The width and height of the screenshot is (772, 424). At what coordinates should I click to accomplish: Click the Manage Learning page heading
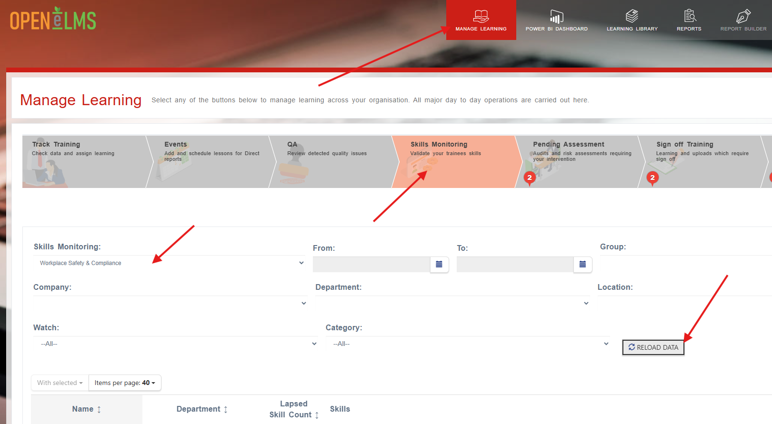click(81, 100)
